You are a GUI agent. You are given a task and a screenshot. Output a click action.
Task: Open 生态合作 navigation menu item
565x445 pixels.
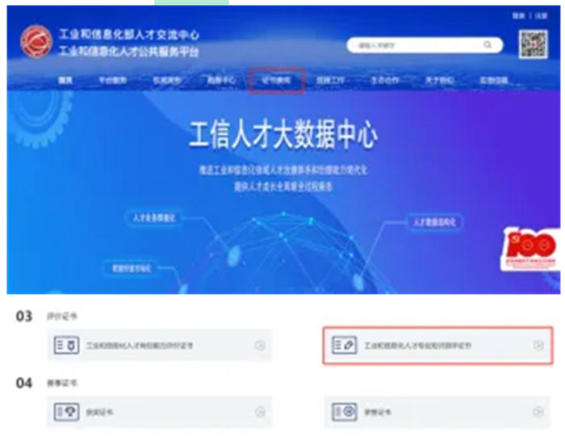tap(385, 80)
